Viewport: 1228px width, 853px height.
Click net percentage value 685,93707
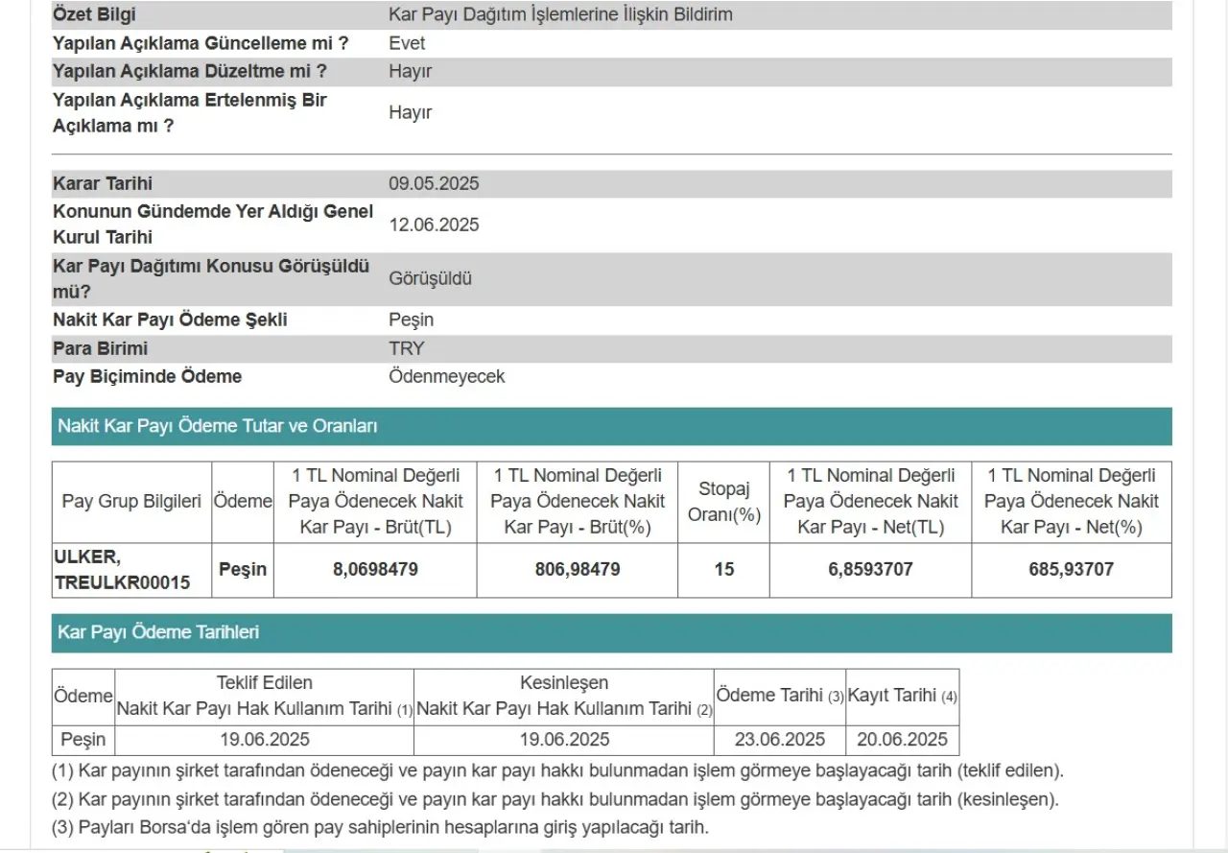click(x=1071, y=570)
